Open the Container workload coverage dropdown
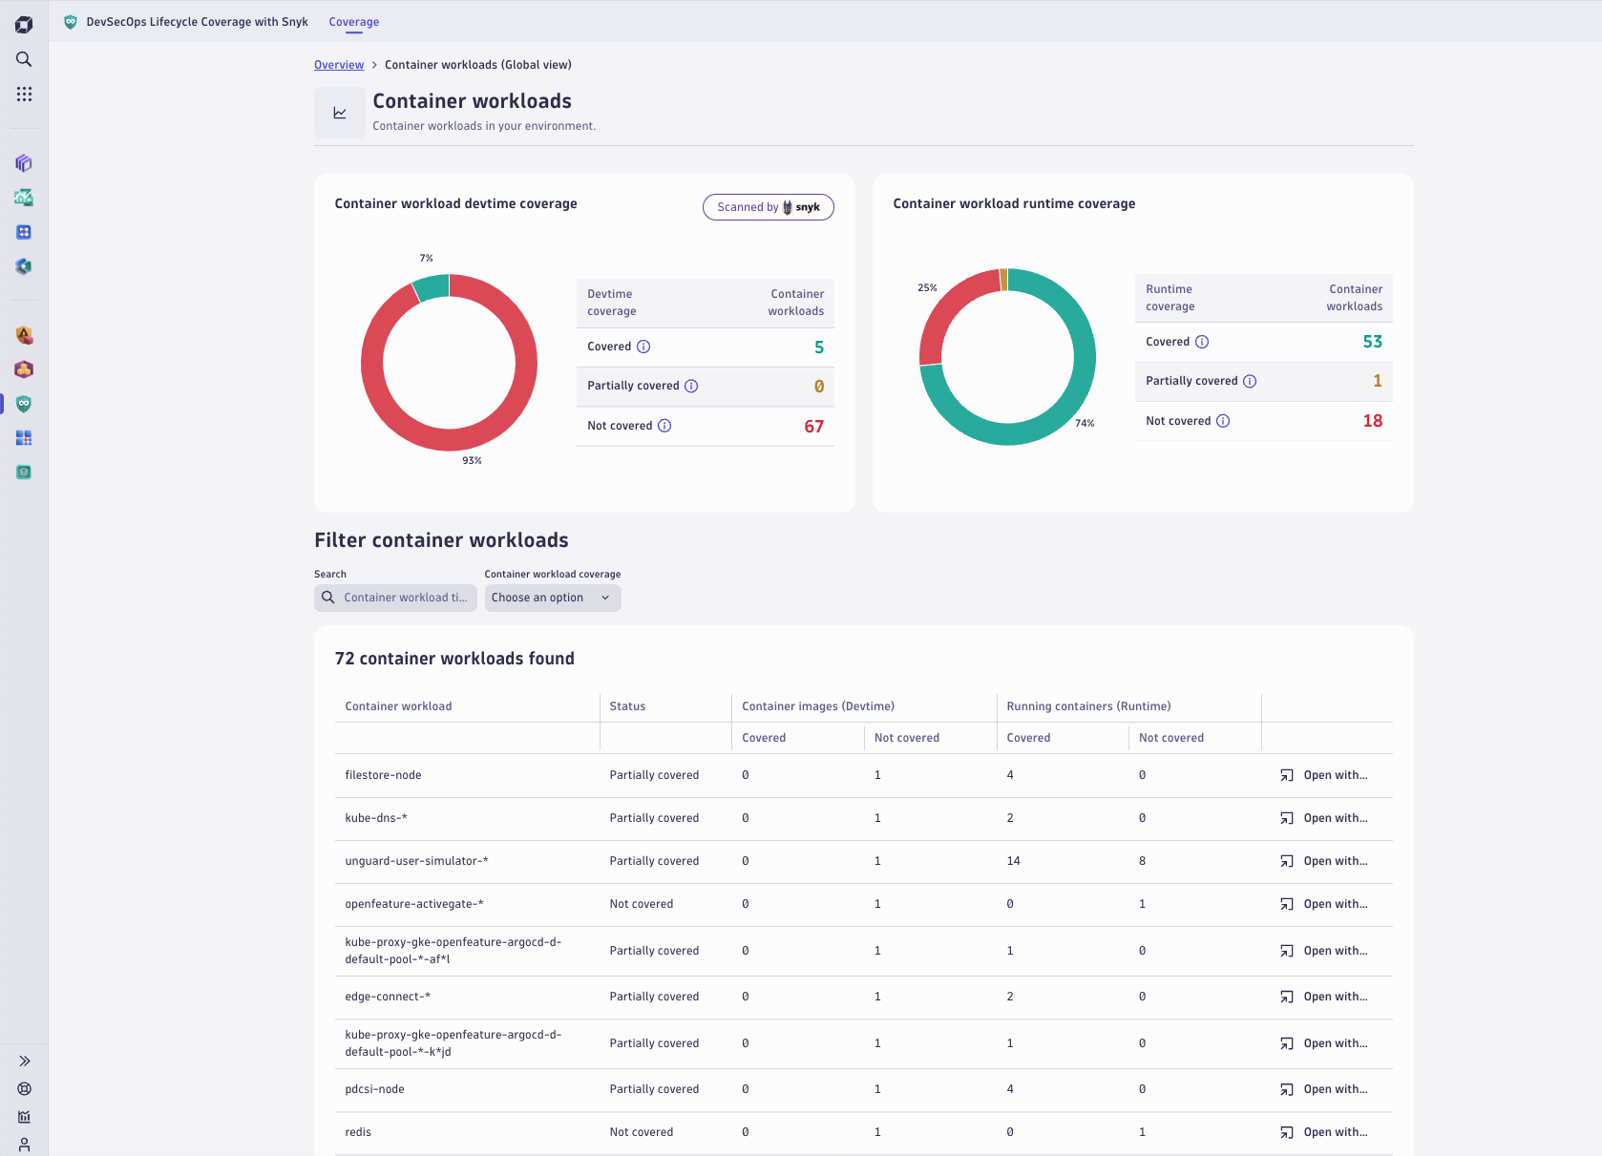This screenshot has width=1602, height=1156. click(x=553, y=598)
